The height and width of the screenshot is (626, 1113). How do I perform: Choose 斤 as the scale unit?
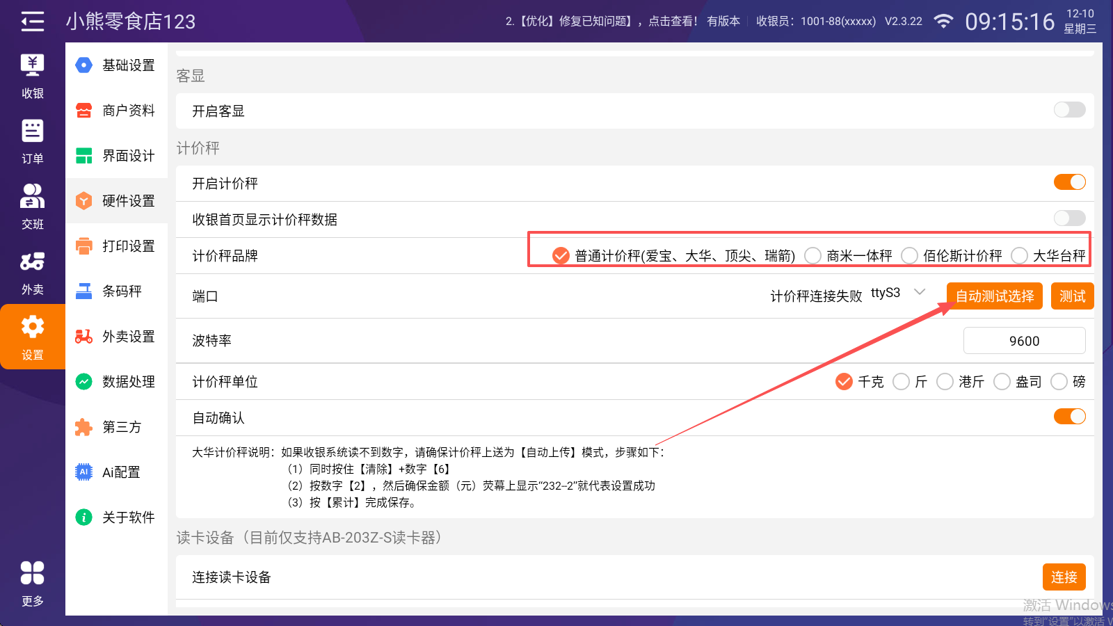coord(902,382)
